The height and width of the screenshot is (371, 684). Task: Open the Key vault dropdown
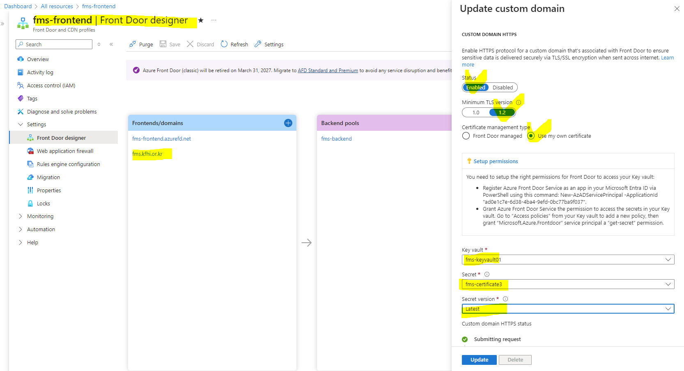click(568, 259)
